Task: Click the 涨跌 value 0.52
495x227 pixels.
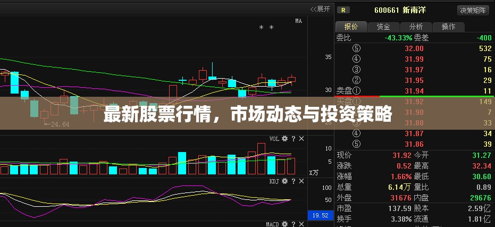Action: pyautogui.click(x=404, y=166)
